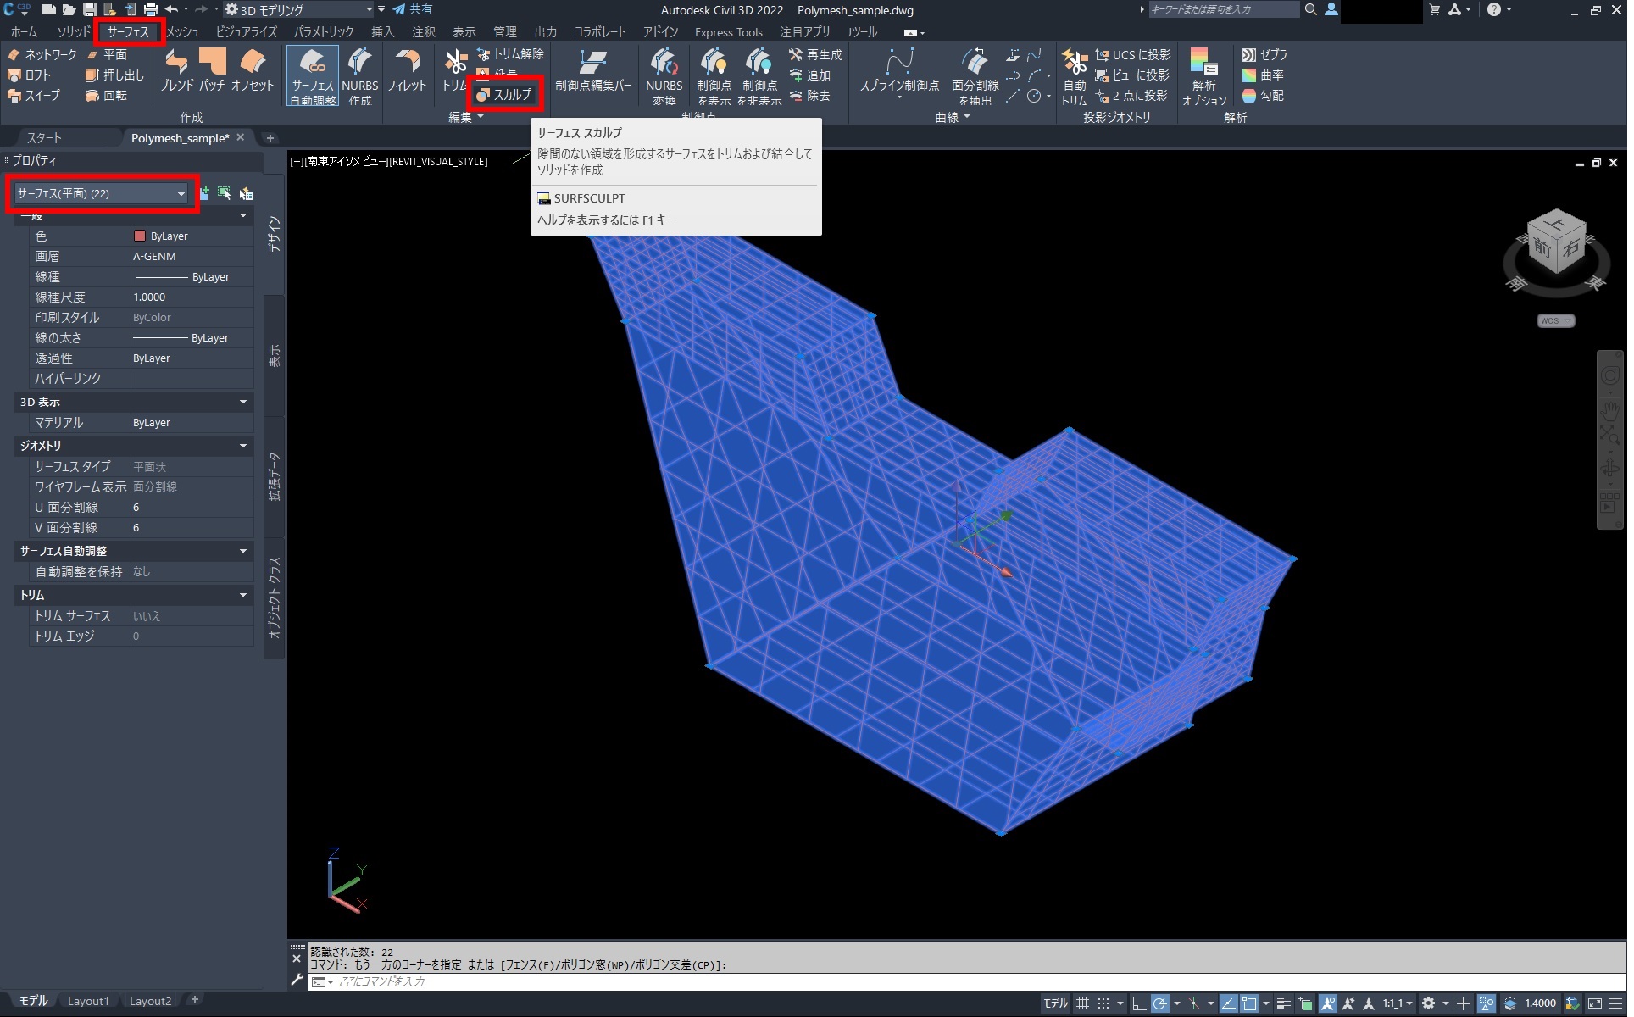Click UCS に投影 tool
The image size is (1634, 1017).
tap(1137, 54)
